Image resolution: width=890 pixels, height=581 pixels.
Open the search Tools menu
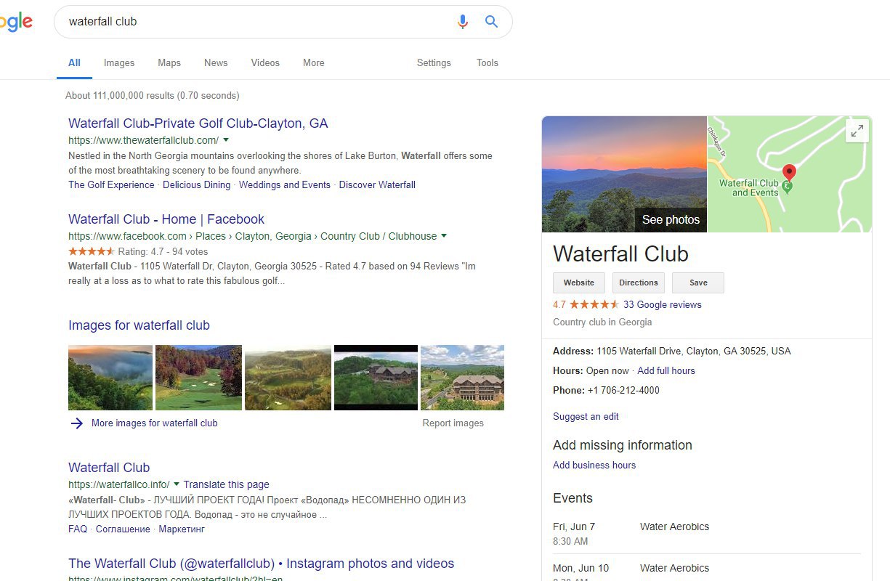pos(488,63)
